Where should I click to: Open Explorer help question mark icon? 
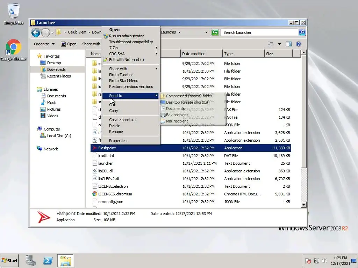299,44
